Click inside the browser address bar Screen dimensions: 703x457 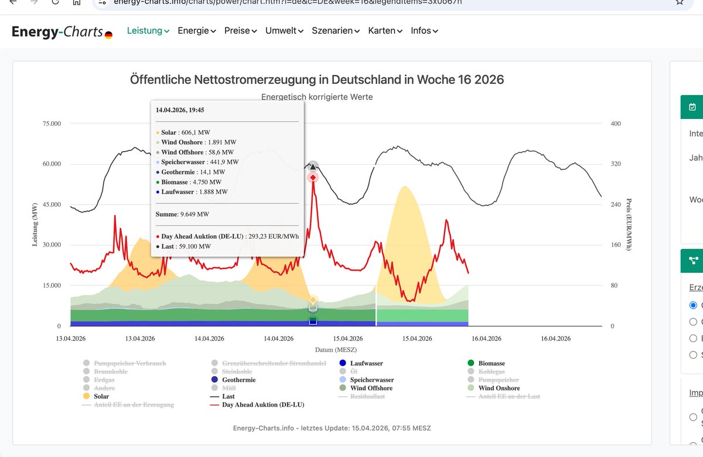coord(351,2)
